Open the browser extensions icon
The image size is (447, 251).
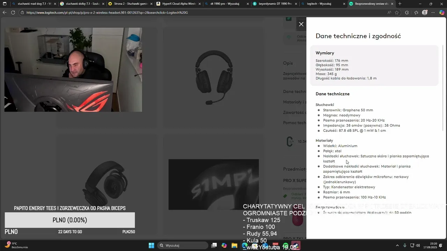pos(407,13)
